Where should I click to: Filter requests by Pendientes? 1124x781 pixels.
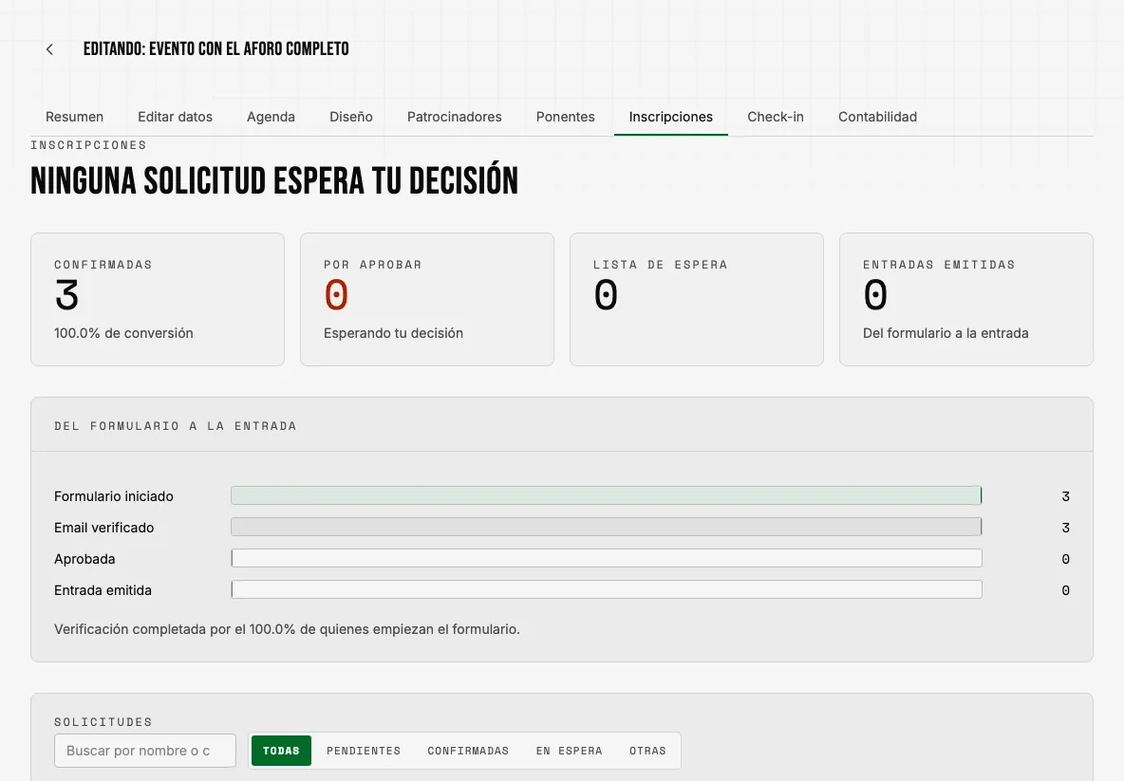(364, 751)
